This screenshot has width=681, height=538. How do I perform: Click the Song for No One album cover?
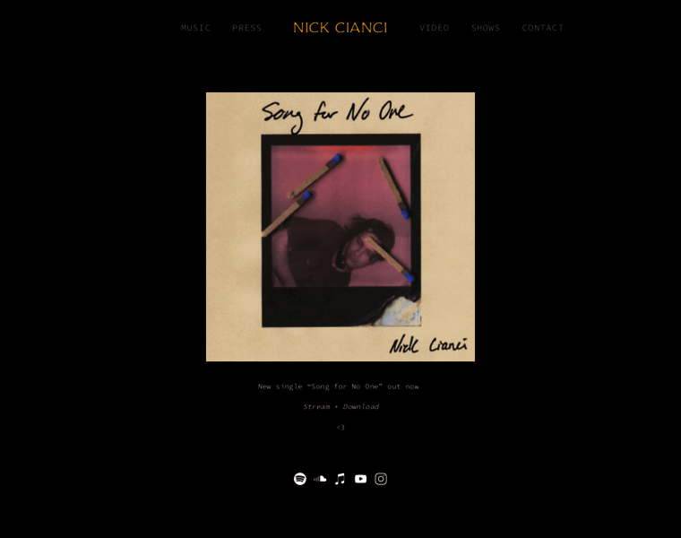click(x=340, y=227)
